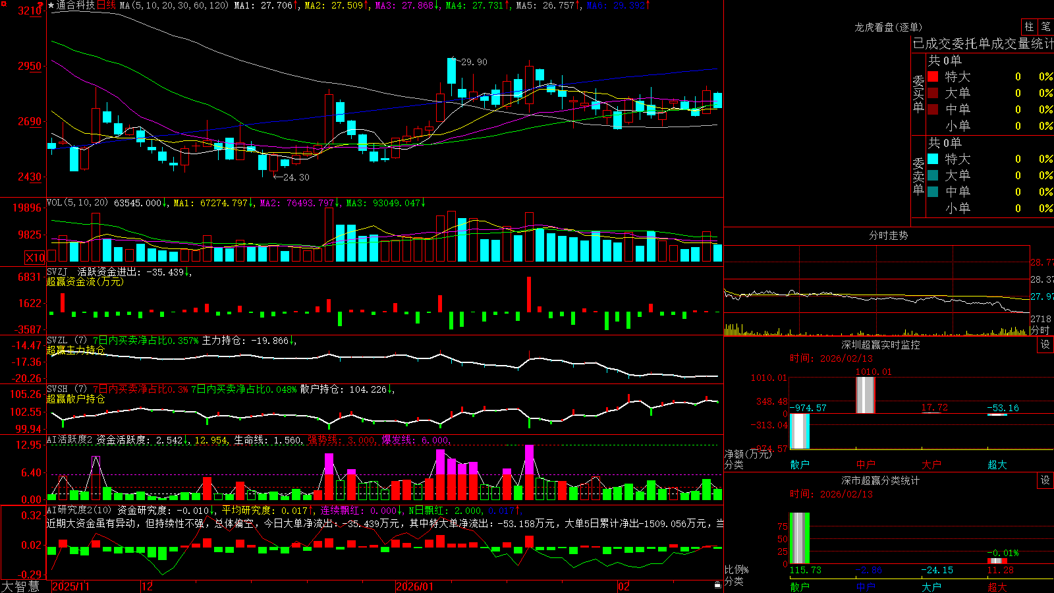Click the AI analysis text beginning 近期大资金虽有异动
Viewport: 1054px width, 593px height.
[385, 523]
